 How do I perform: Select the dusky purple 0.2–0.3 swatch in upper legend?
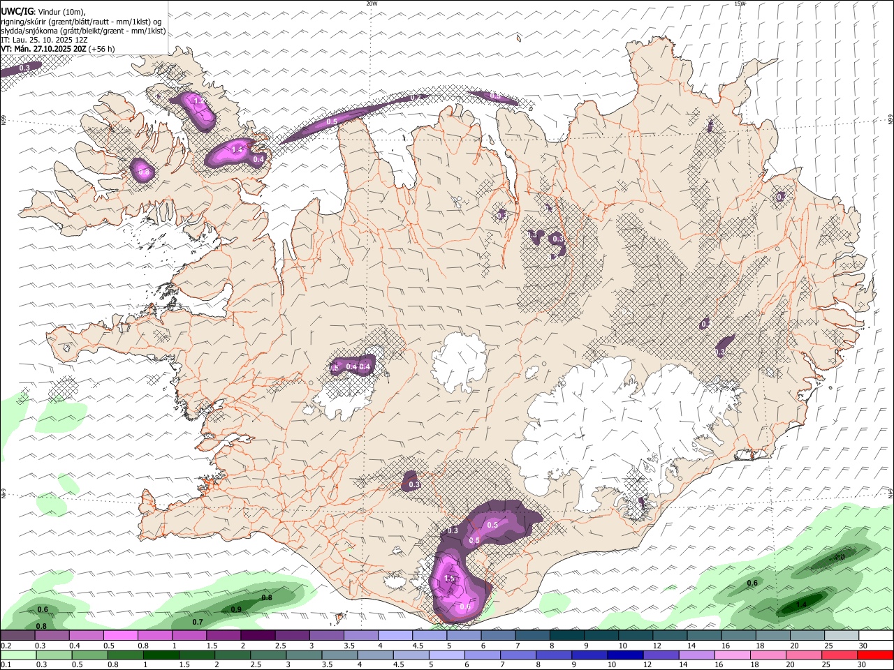click(x=17, y=636)
